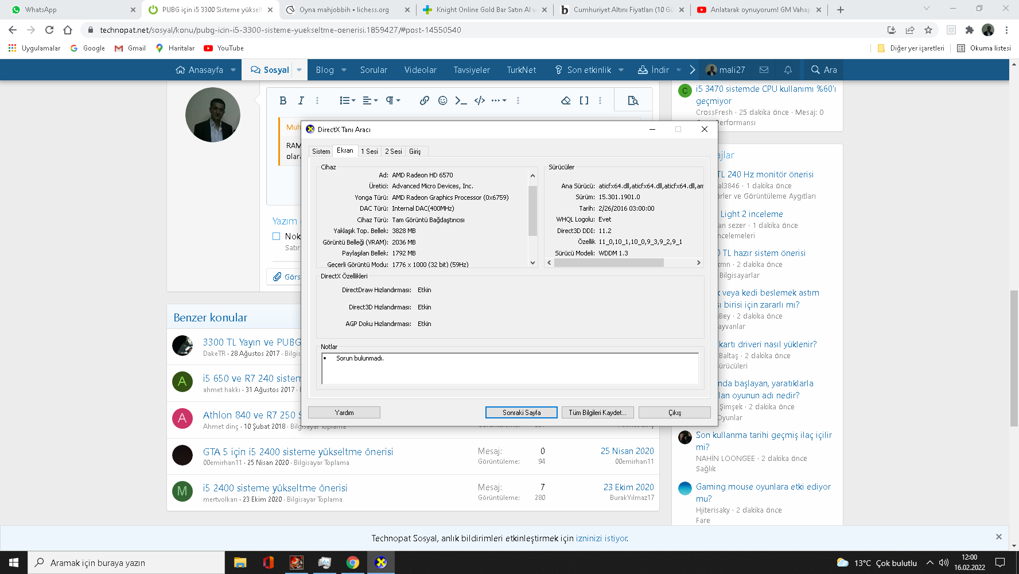
Task: Open the Videolar menu in the forum navbar
Action: point(421,70)
